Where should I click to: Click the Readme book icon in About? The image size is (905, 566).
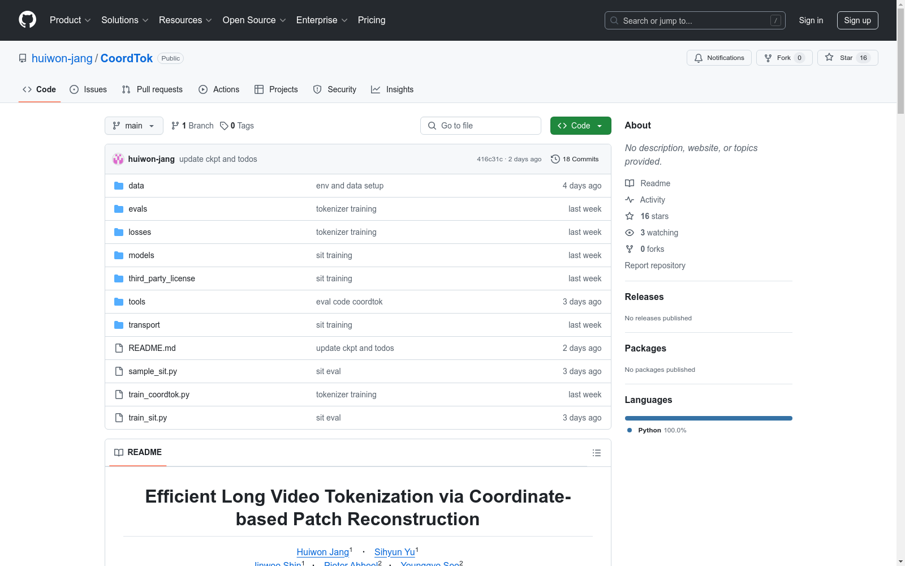point(630,183)
